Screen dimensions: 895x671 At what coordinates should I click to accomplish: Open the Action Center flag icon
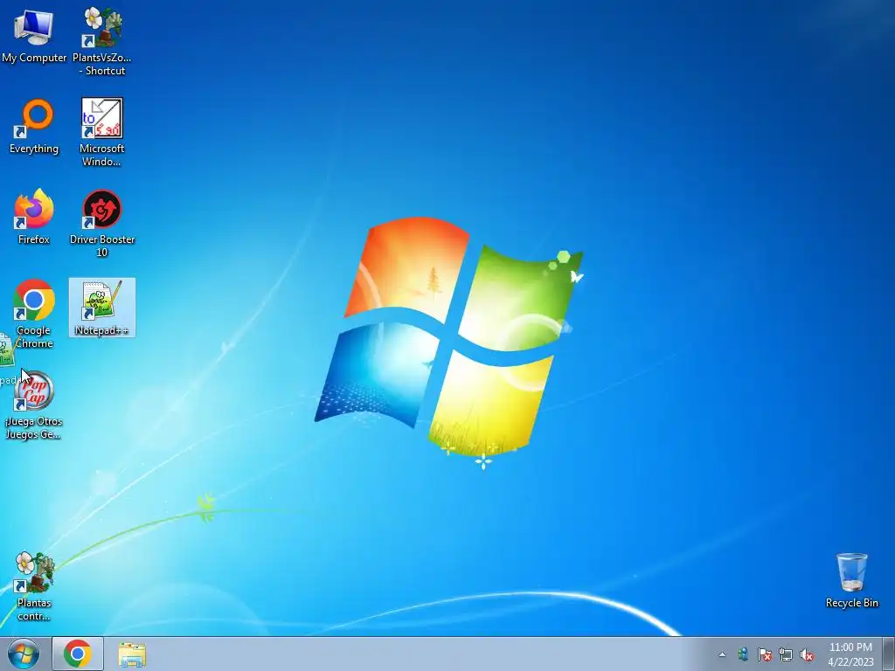[x=764, y=654]
